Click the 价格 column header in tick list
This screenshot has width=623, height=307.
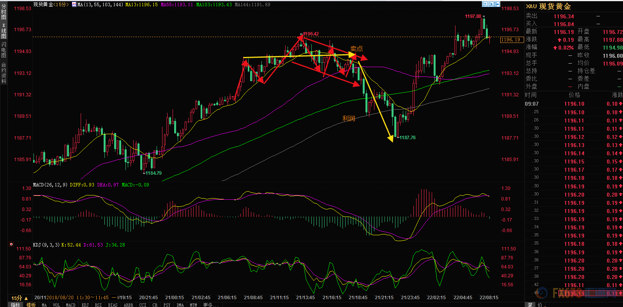coord(574,95)
